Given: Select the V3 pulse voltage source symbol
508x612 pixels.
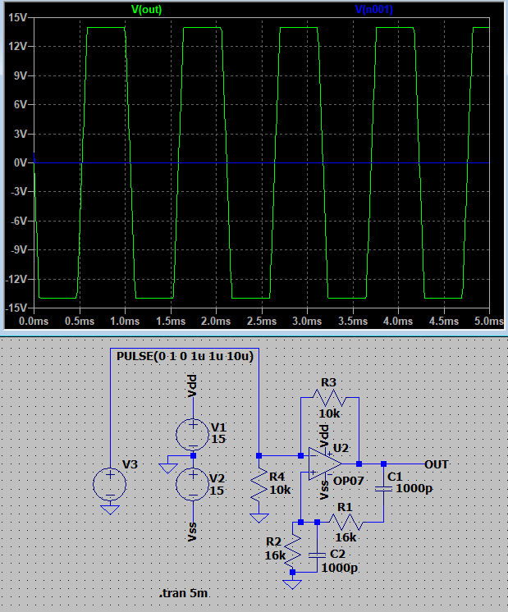Looking at the screenshot, I should [109, 483].
